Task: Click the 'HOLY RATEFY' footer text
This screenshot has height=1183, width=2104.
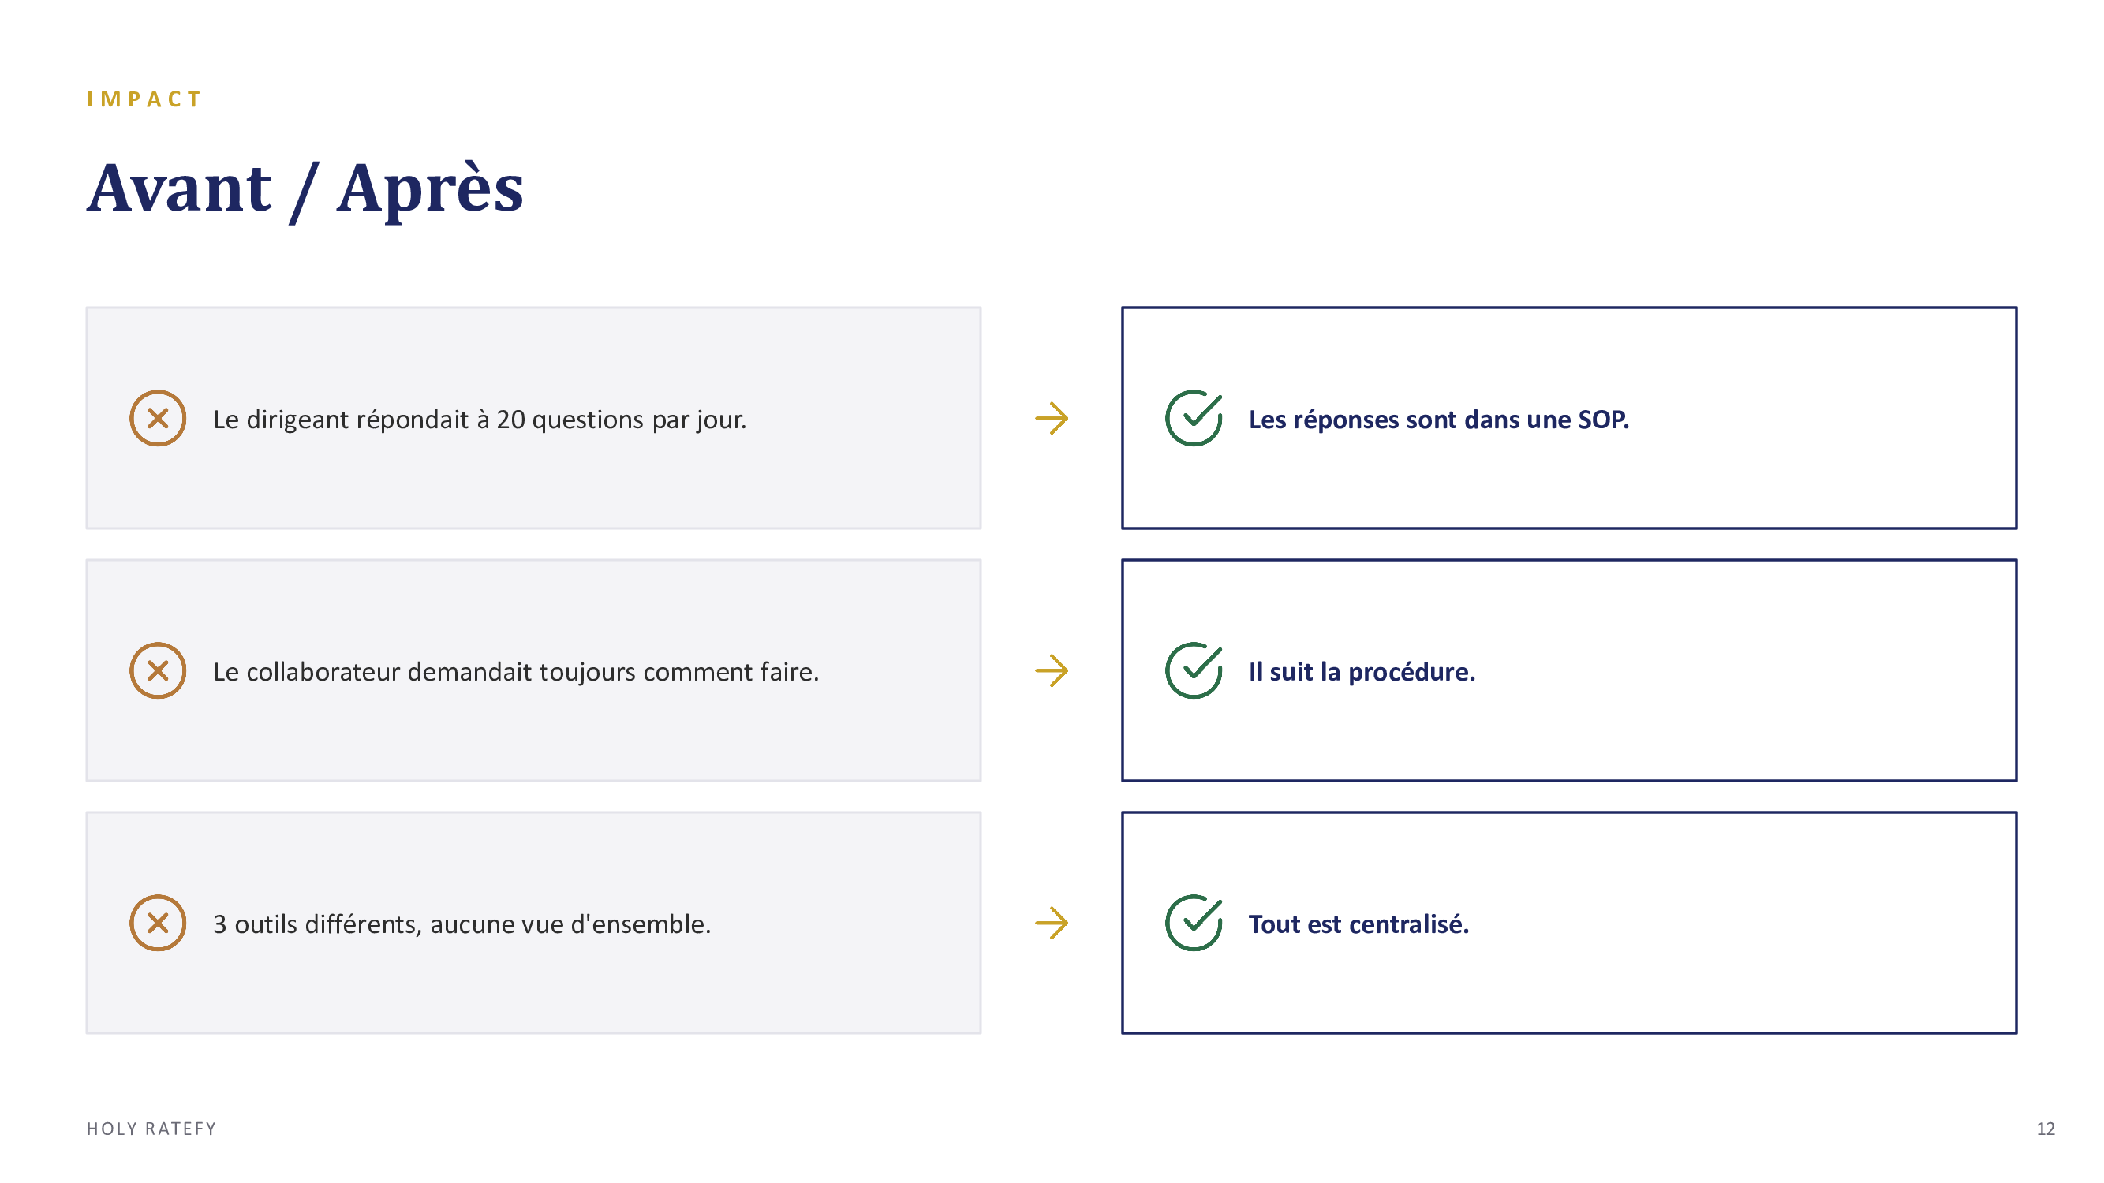Action: [151, 1128]
